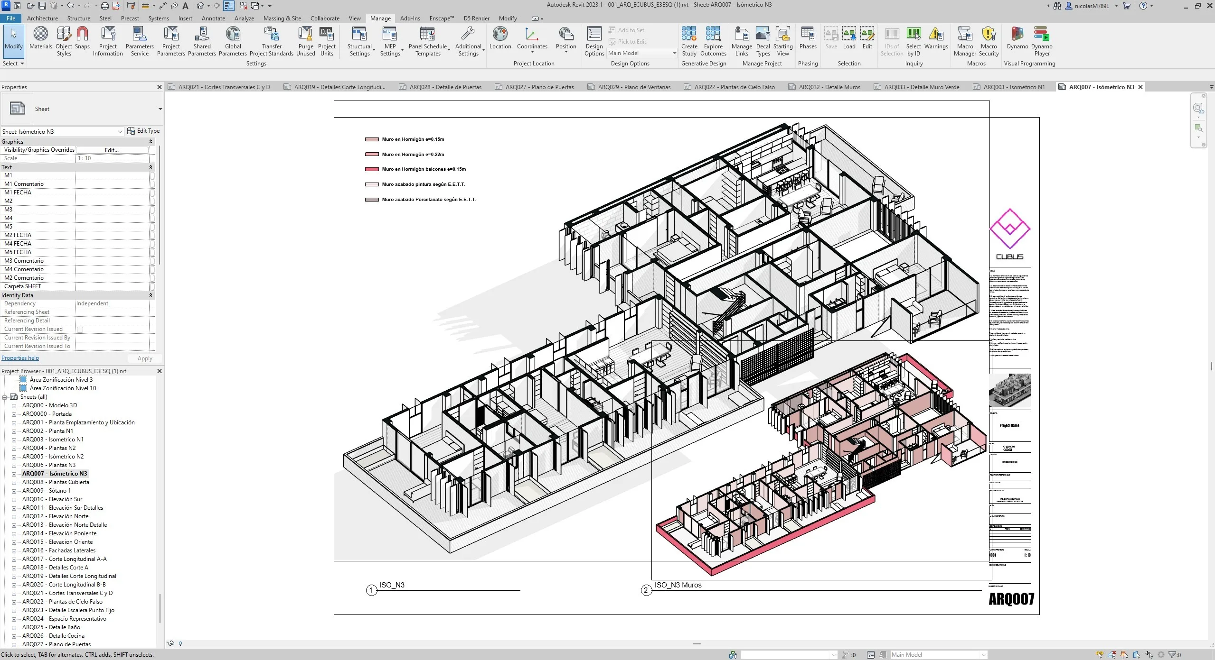Image resolution: width=1215 pixels, height=660 pixels.
Task: Open the Sheet: Isómetrico N3 instance dropdown
Action: pos(120,132)
